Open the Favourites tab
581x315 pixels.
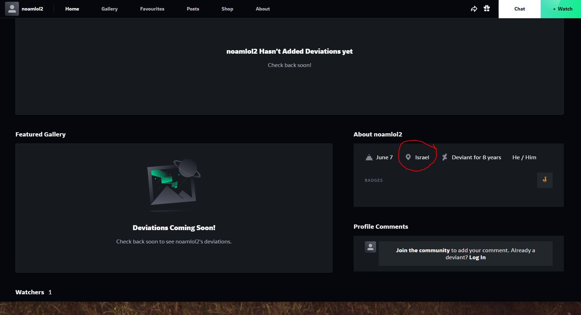click(152, 9)
